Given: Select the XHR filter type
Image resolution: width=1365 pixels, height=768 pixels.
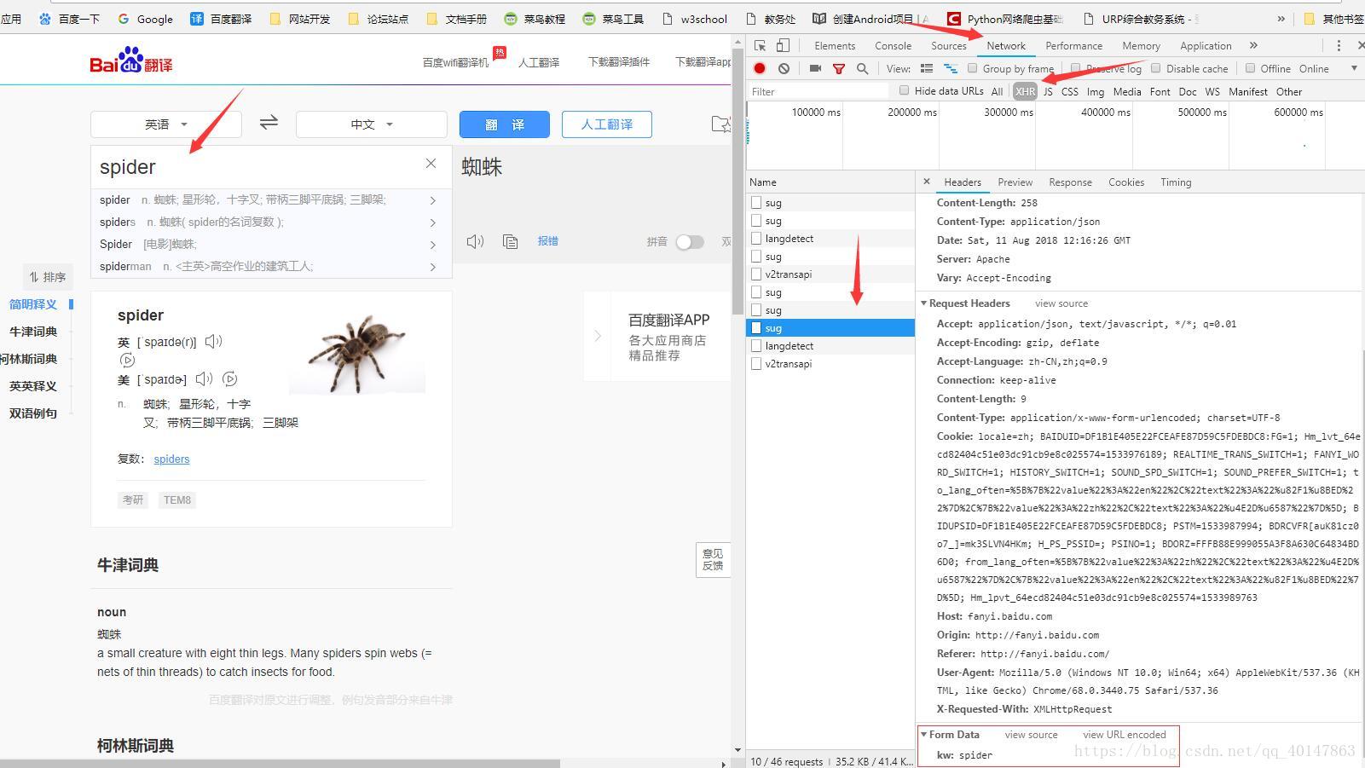Looking at the screenshot, I should pyautogui.click(x=1025, y=91).
